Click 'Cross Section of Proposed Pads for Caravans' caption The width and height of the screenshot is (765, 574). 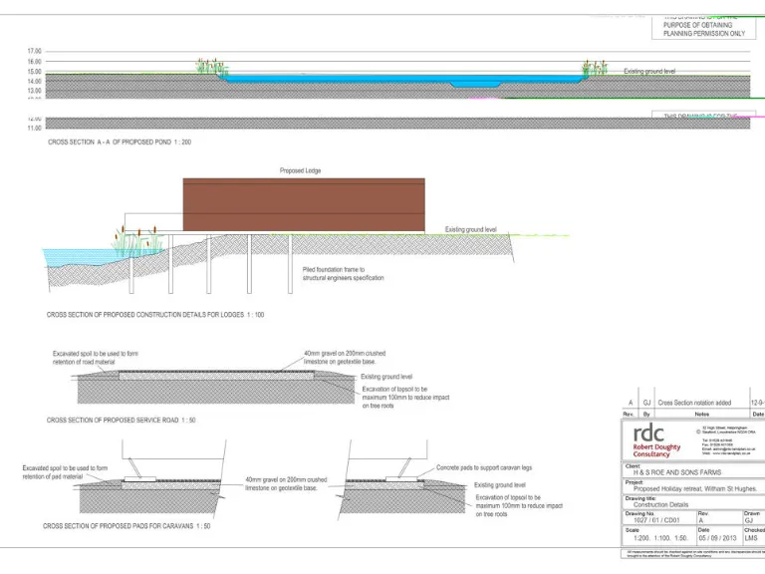(x=127, y=525)
